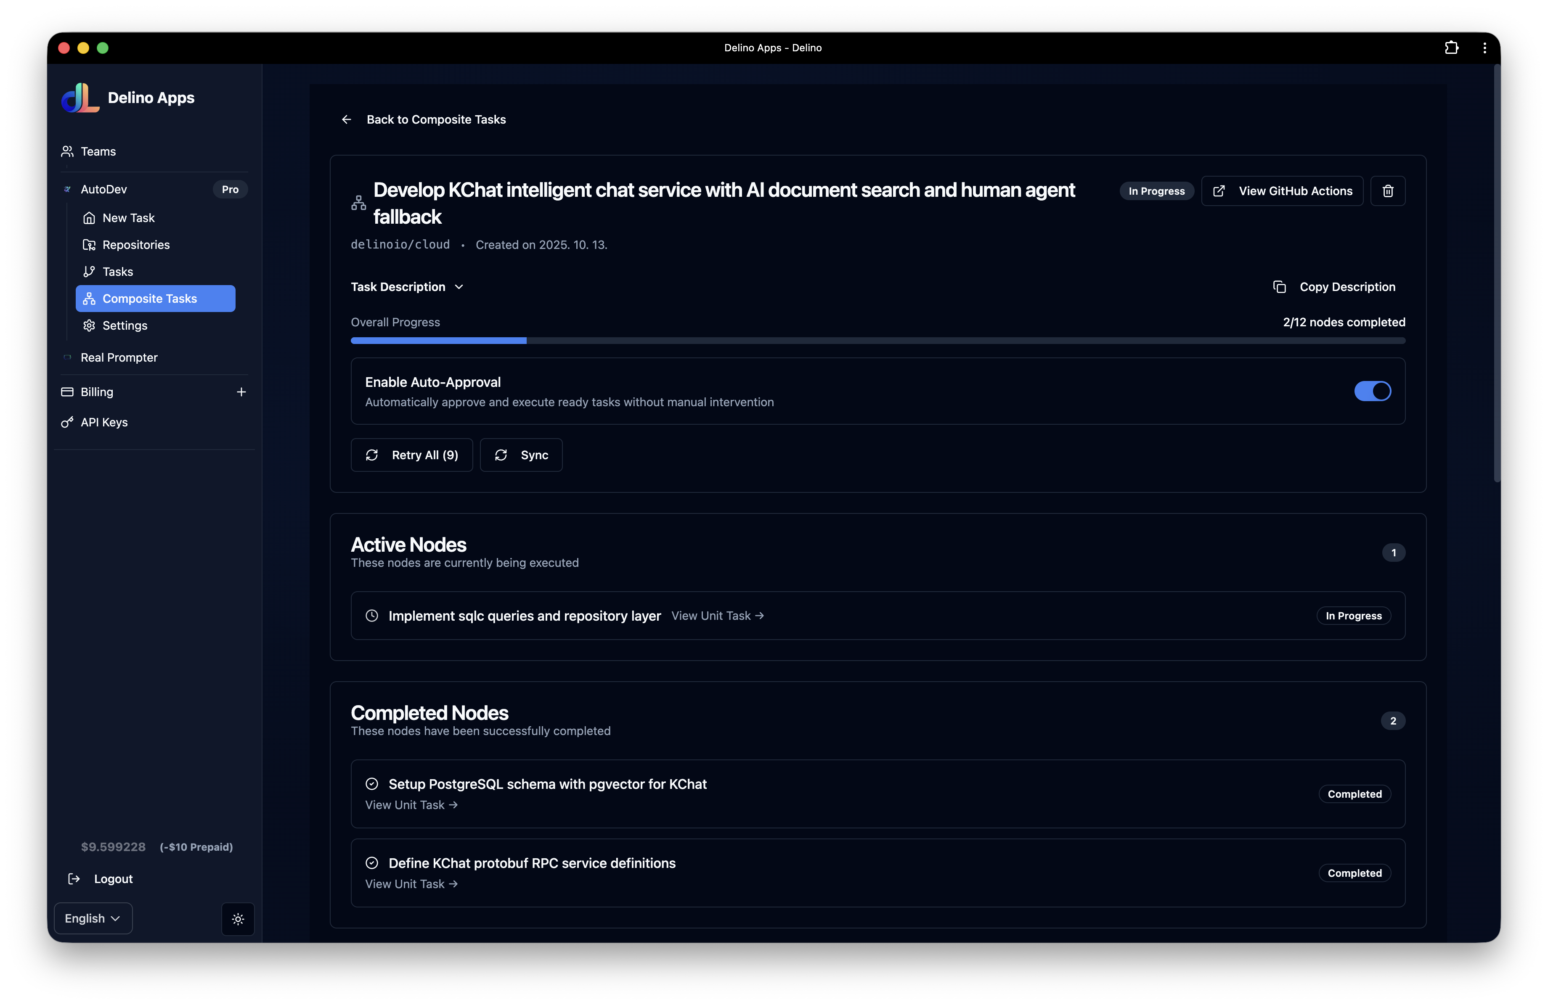This screenshot has width=1548, height=1005.
Task: Open Repositories in the sidebar
Action: (136, 245)
